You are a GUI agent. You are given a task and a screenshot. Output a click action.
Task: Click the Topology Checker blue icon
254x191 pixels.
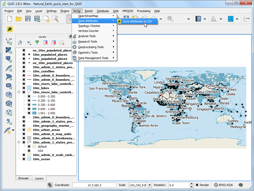coord(231,19)
